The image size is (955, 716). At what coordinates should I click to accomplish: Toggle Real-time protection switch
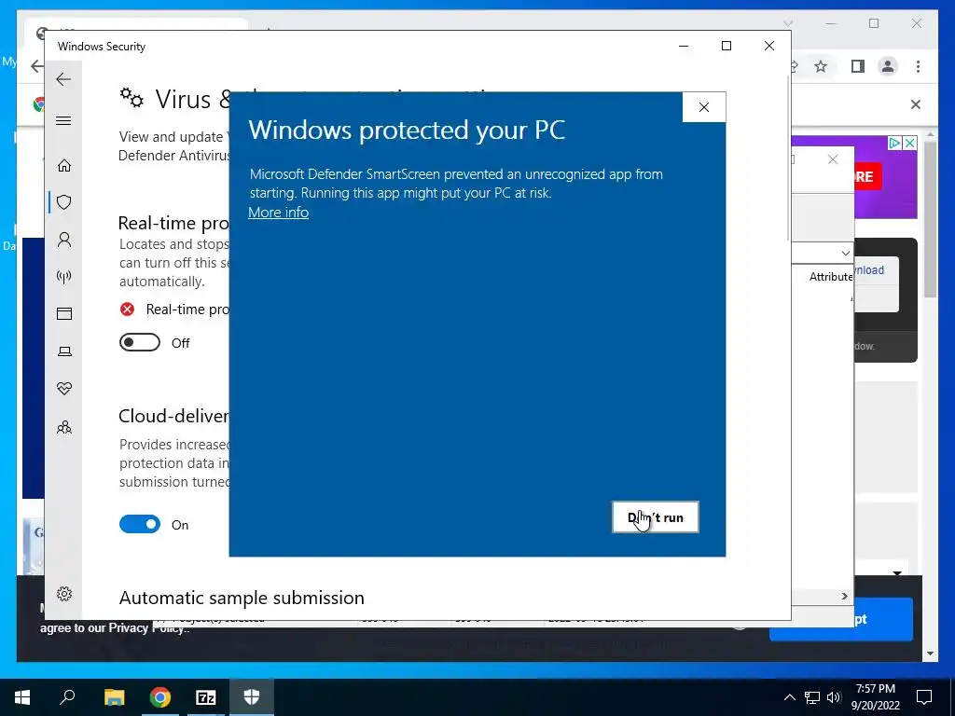pos(140,343)
